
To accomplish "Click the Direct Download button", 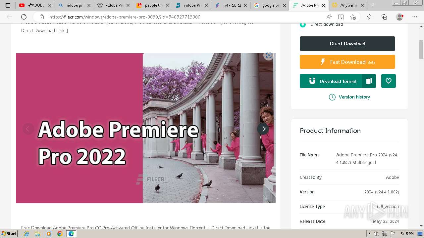I will [x=347, y=44].
